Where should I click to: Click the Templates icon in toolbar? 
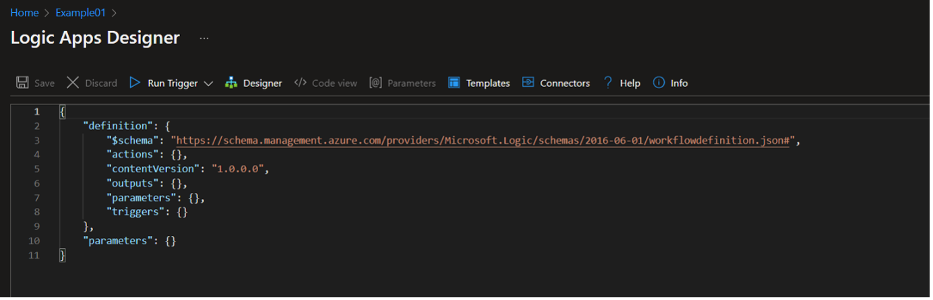tap(454, 83)
